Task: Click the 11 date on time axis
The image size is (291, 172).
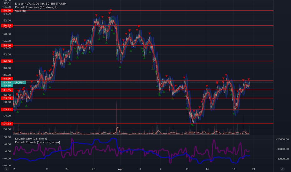Action: pos(187,169)
